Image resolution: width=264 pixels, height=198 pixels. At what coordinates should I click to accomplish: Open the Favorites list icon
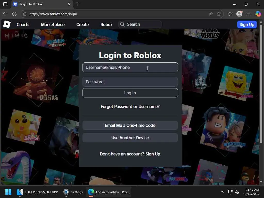point(230,14)
